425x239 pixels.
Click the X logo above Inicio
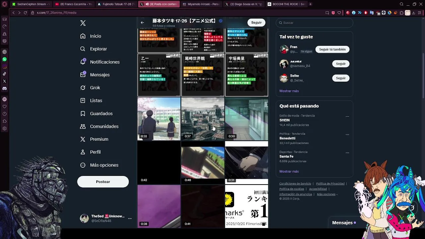pos(83,23)
